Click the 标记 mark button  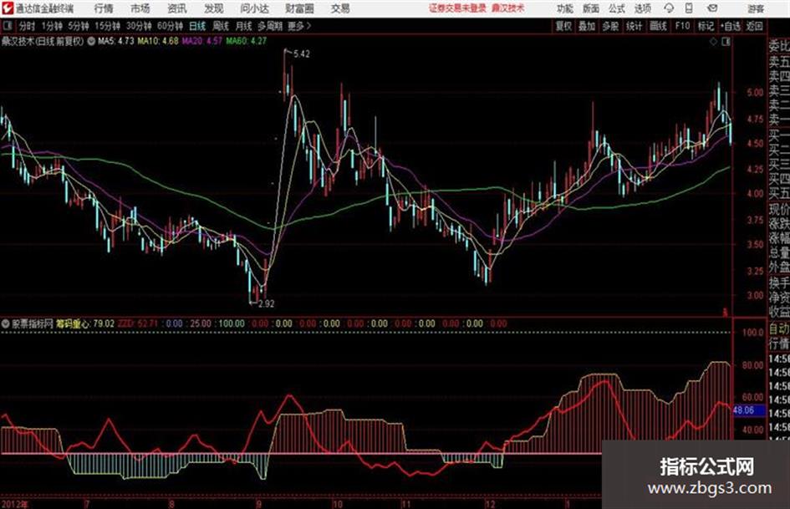(x=706, y=26)
